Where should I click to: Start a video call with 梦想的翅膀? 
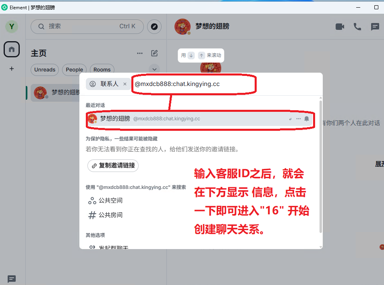(340, 27)
